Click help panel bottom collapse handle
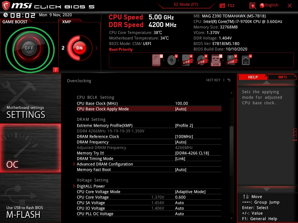 pyautogui.click(x=267, y=189)
